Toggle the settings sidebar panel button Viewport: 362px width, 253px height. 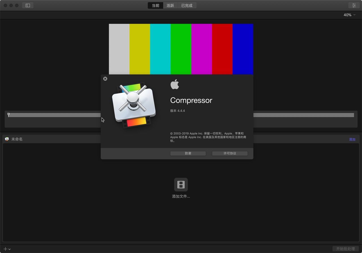point(28,5)
